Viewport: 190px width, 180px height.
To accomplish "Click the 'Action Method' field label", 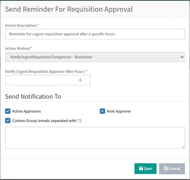I will click(x=17, y=49).
